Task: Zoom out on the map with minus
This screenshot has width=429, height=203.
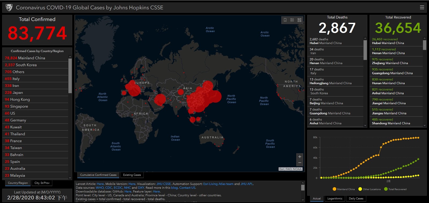Action: (x=300, y=163)
